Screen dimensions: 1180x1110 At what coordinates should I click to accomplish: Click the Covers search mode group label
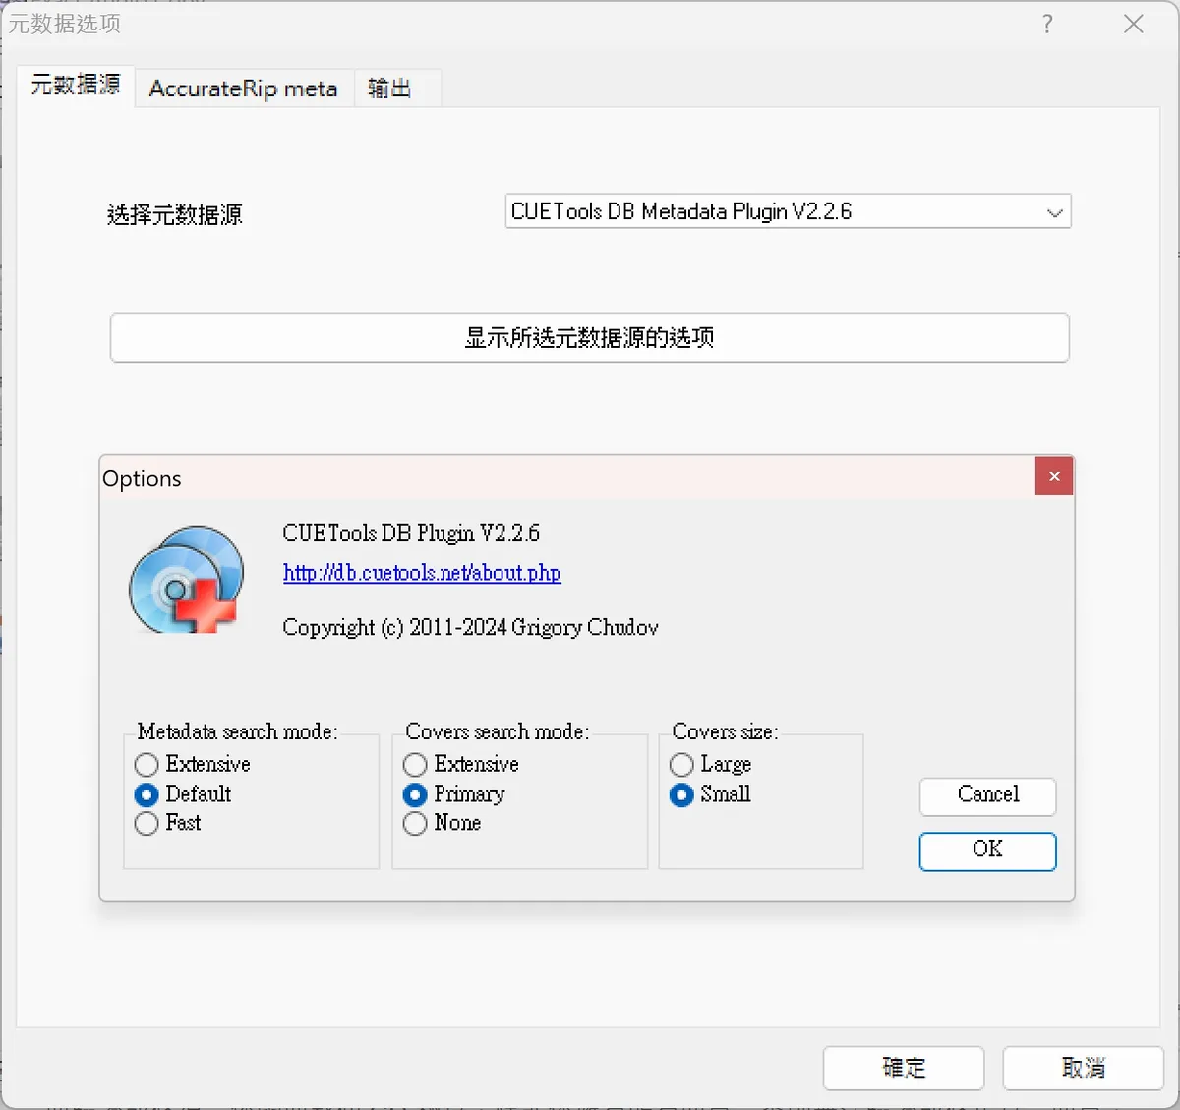coord(498,731)
